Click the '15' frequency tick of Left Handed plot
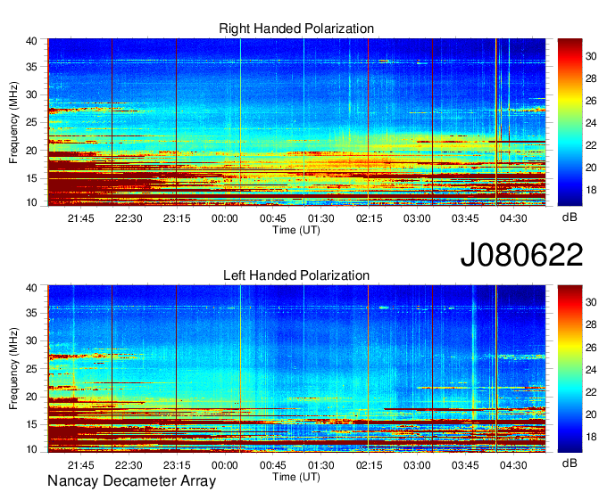This screenshot has height=492, width=607. (31, 424)
